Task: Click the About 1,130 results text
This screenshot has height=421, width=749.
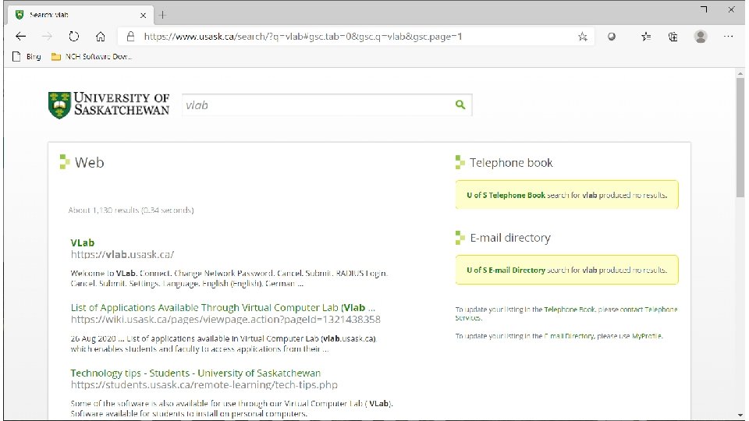Action: click(131, 210)
